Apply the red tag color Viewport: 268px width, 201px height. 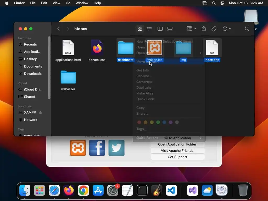click(x=139, y=122)
